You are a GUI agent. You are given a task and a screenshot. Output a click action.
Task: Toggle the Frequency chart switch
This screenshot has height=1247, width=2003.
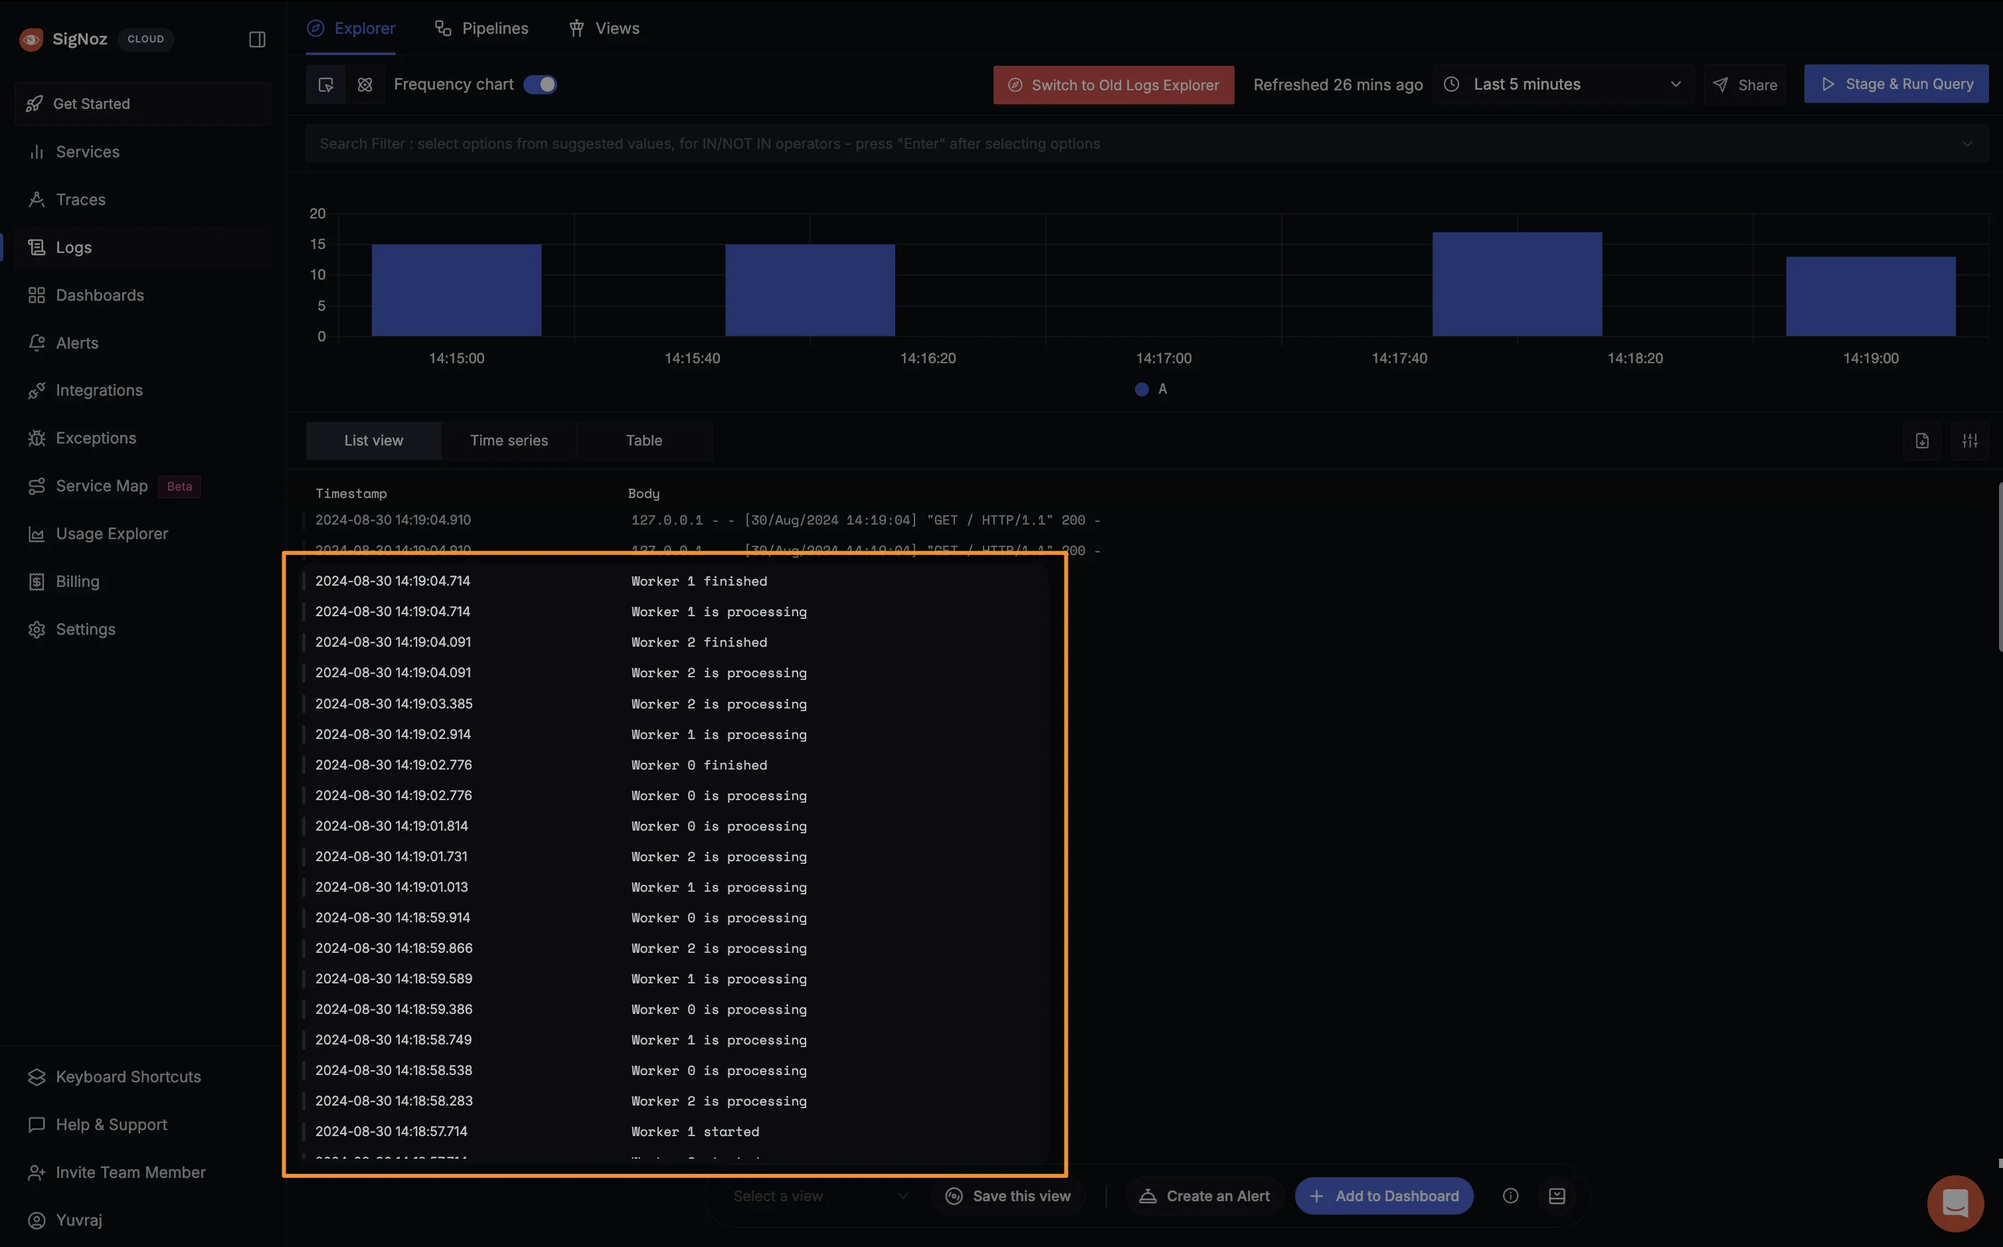pos(540,85)
